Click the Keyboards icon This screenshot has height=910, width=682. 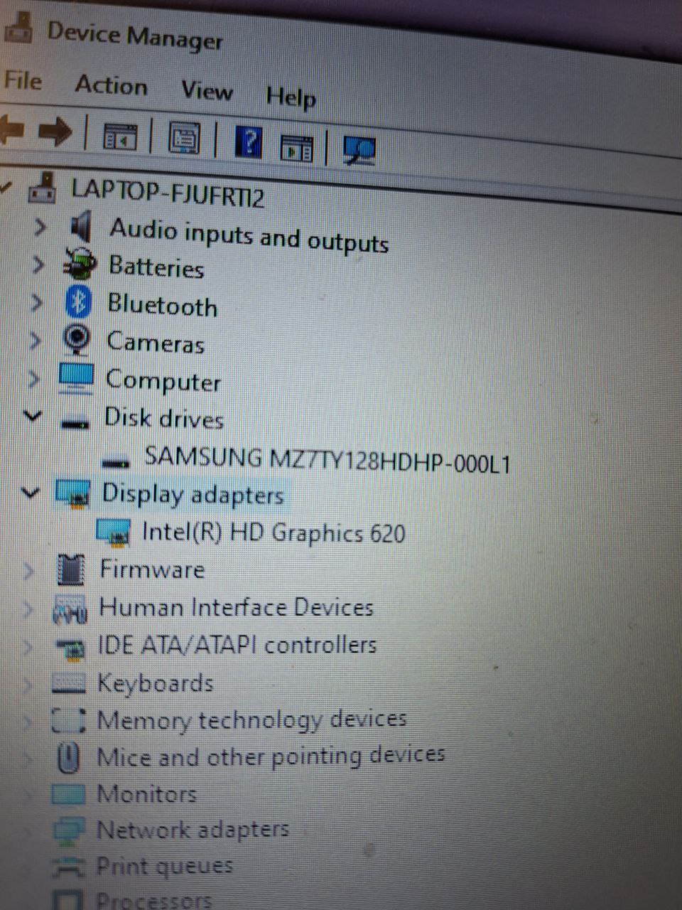[69, 684]
